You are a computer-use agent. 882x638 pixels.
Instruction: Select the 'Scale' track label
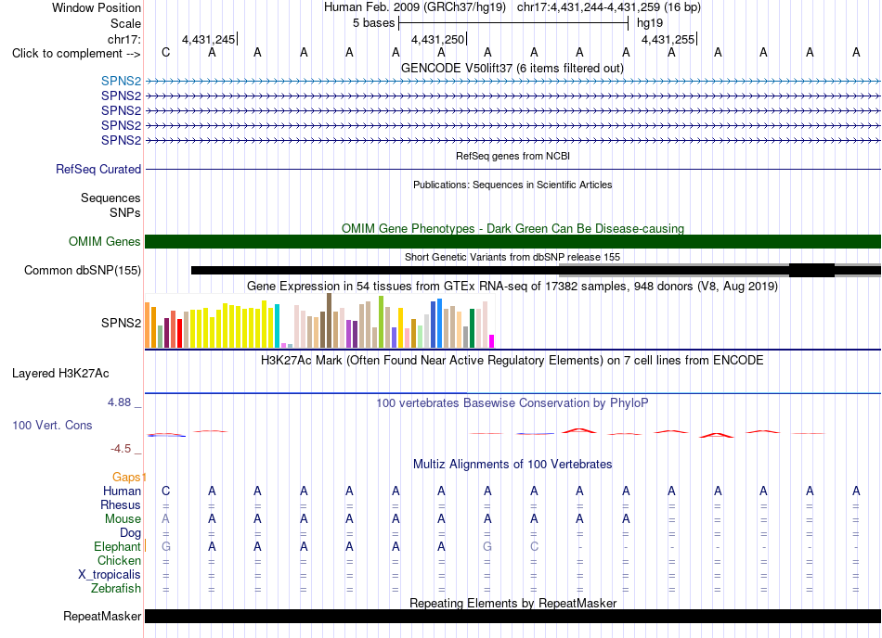point(125,23)
